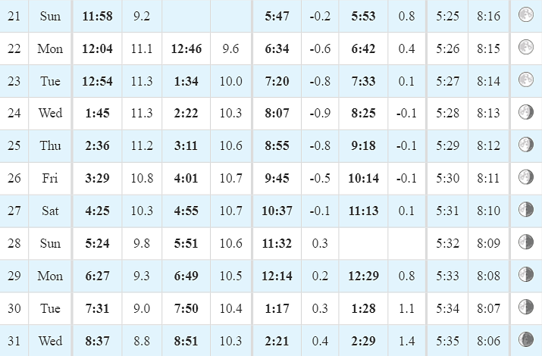Viewport: 542px width, 356px height.
Task: Select the 12:46 high tide on Monday the 22nd
Action: tap(186, 48)
